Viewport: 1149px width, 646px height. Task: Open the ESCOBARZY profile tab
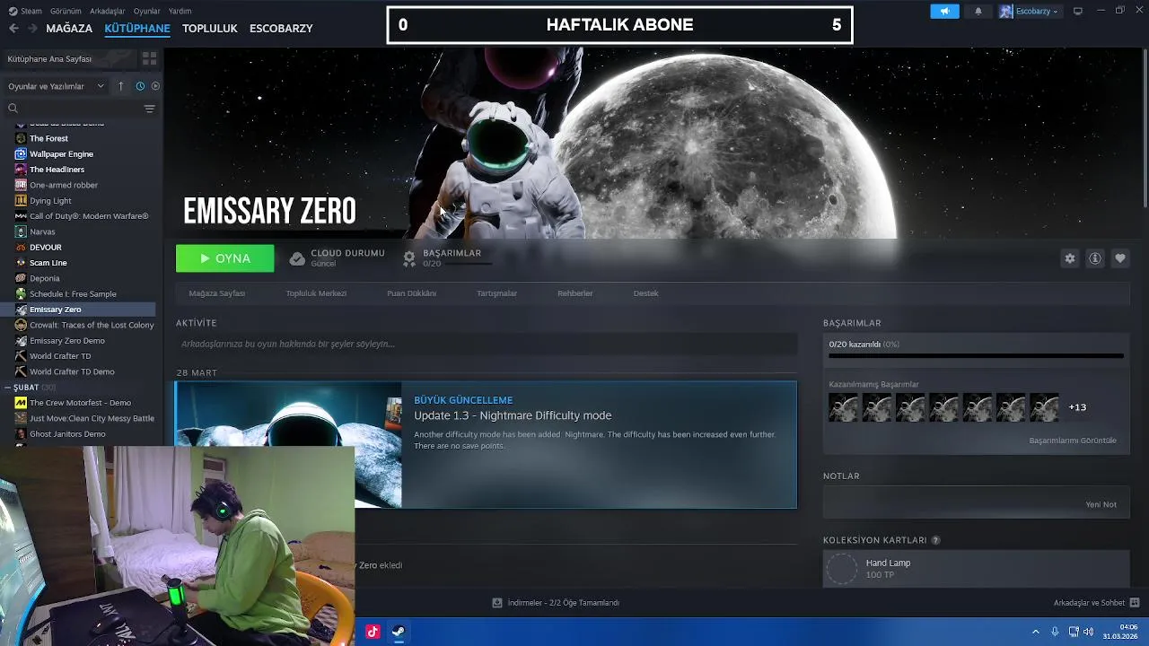tap(281, 28)
